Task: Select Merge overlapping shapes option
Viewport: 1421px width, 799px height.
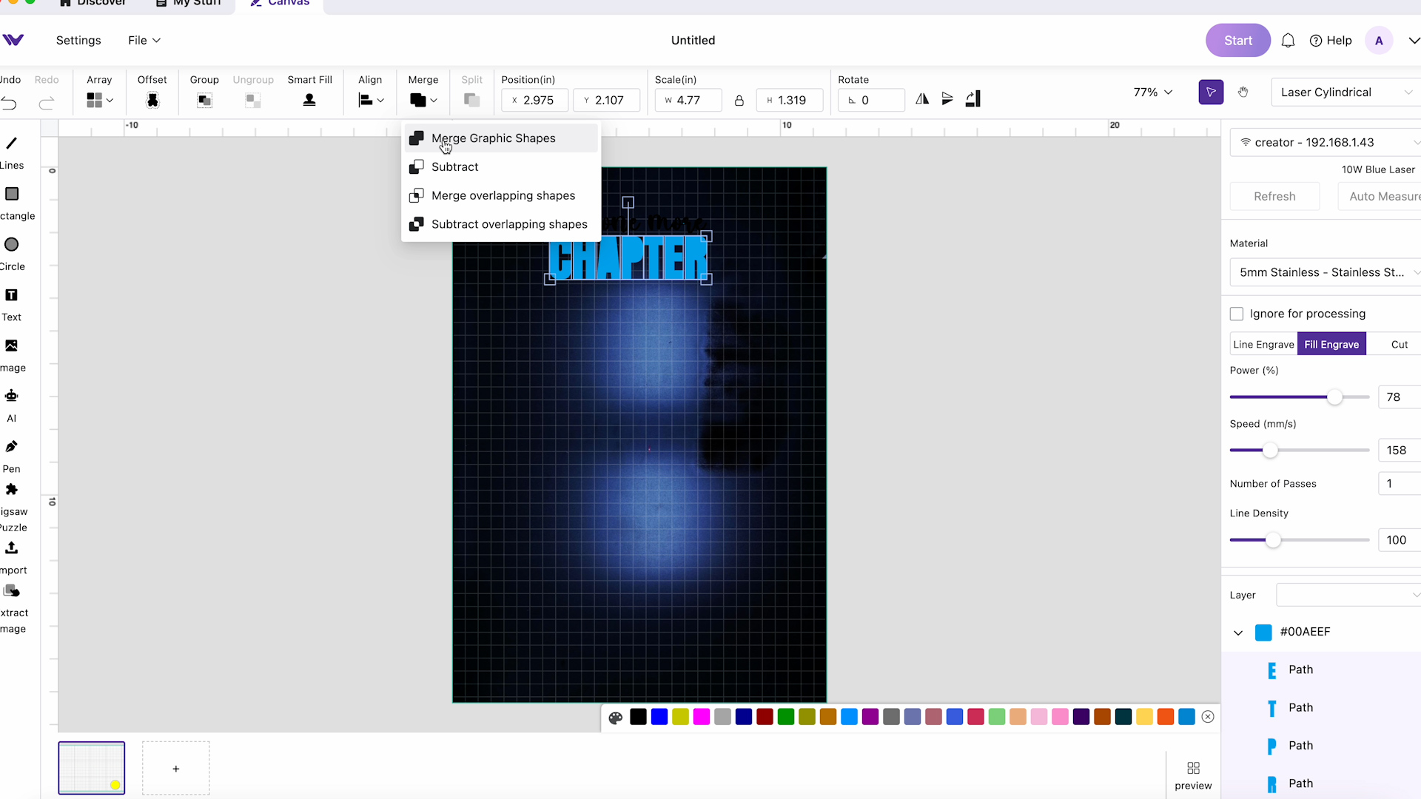Action: pyautogui.click(x=503, y=195)
